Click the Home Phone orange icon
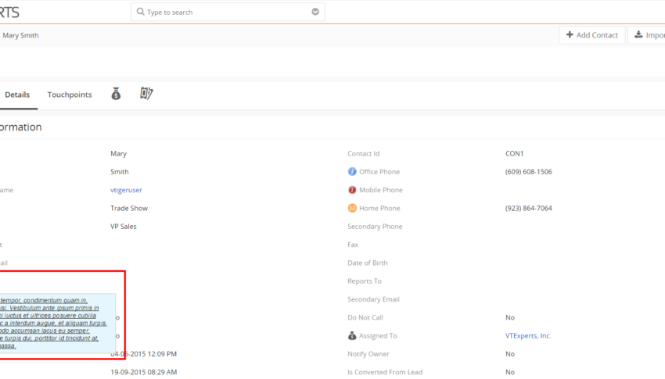The image size is (665, 379). 352,208
